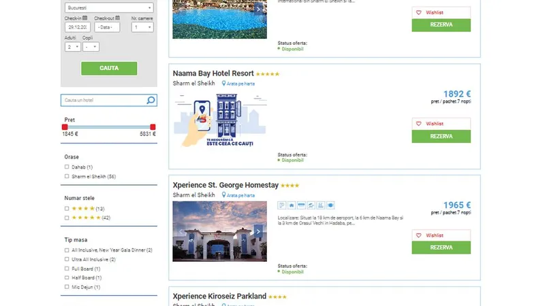
Task: Click Disponibil status under St. George Homestay
Action: (292, 272)
